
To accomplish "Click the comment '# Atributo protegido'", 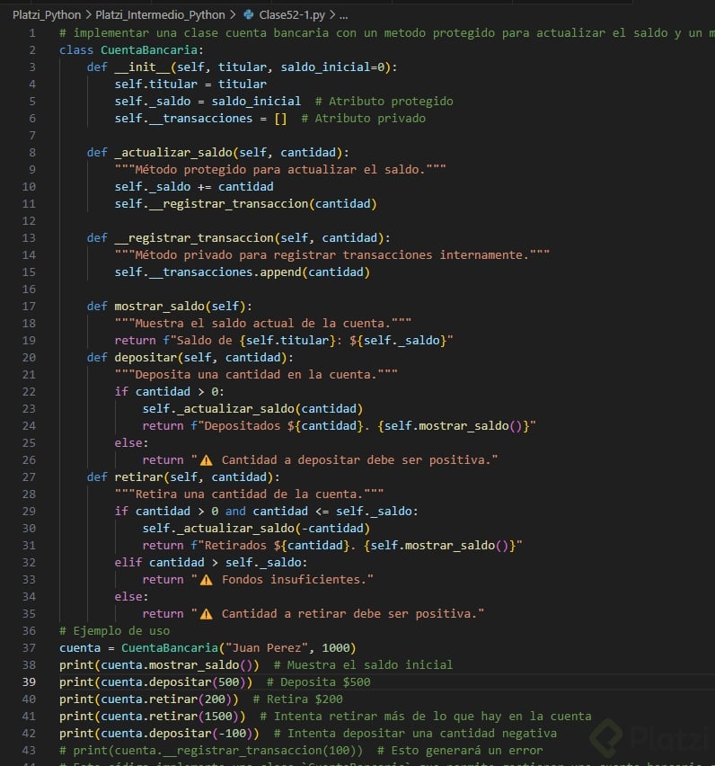I will pos(384,101).
